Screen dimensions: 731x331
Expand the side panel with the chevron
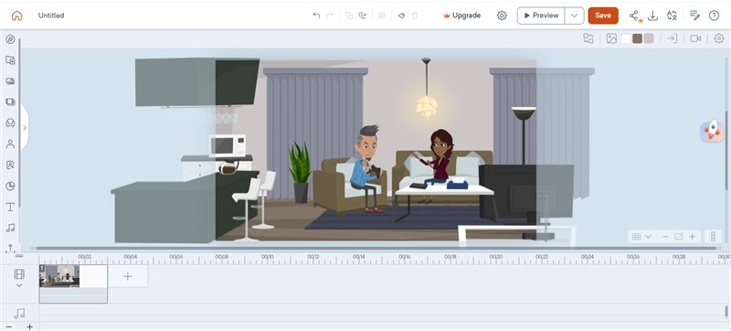[25, 128]
